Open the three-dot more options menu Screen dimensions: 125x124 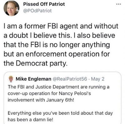pos(119,4)
